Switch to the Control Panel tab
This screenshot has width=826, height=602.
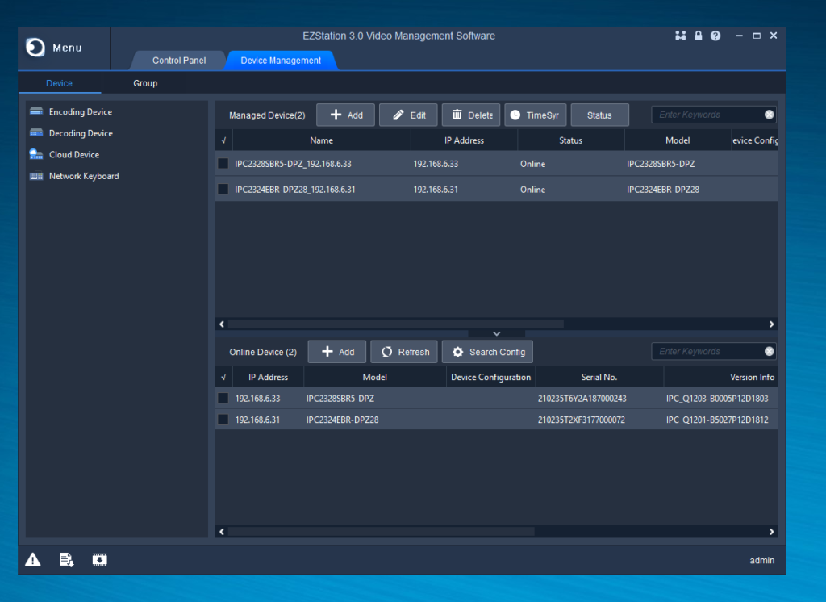(178, 61)
